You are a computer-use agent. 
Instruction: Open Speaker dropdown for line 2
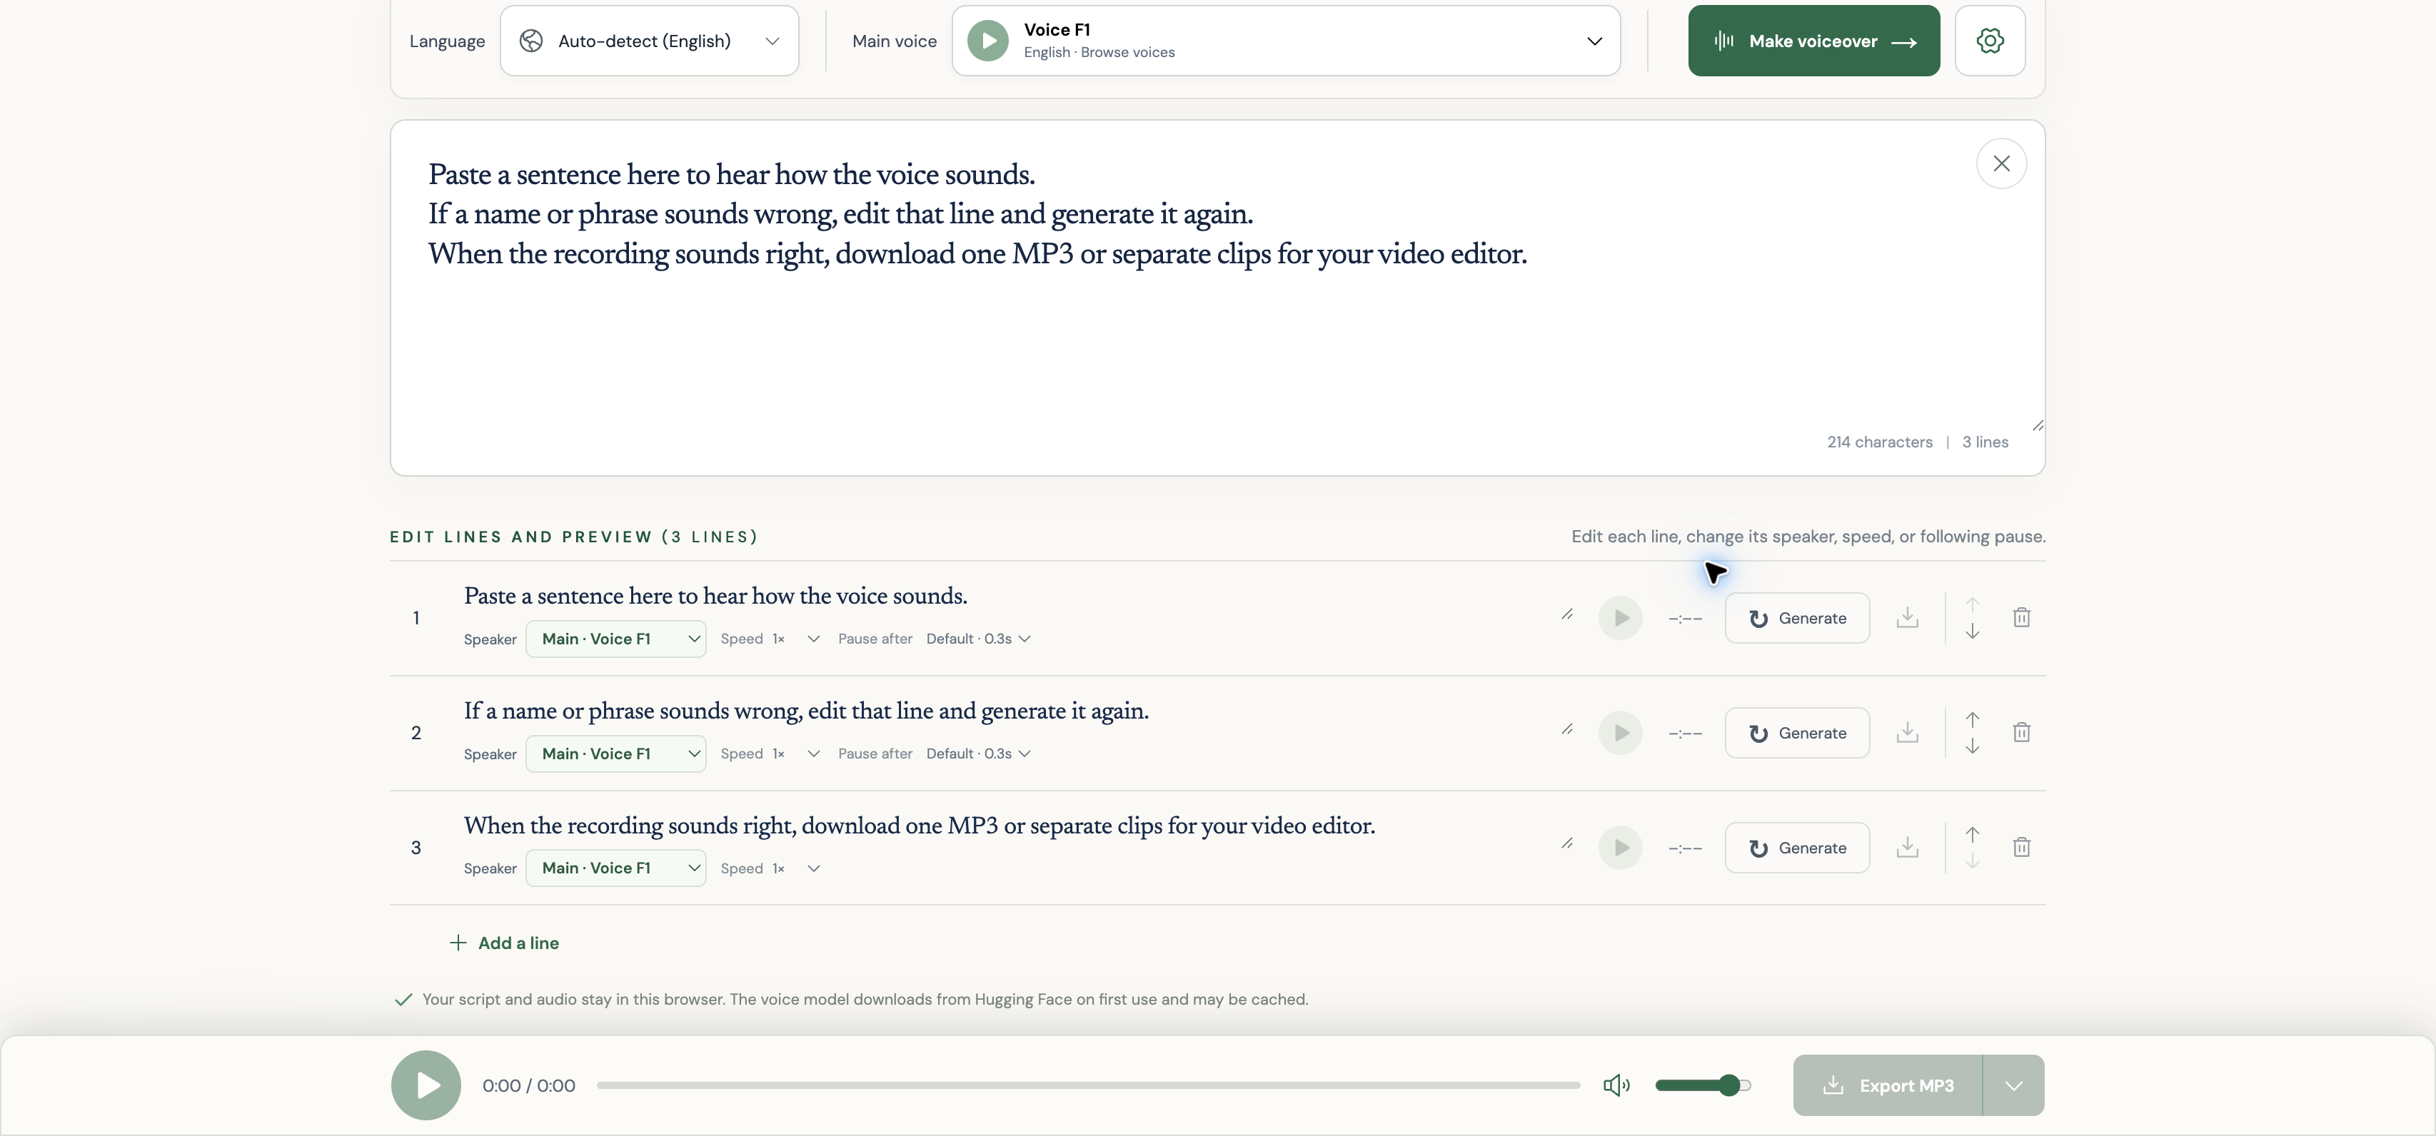(615, 754)
